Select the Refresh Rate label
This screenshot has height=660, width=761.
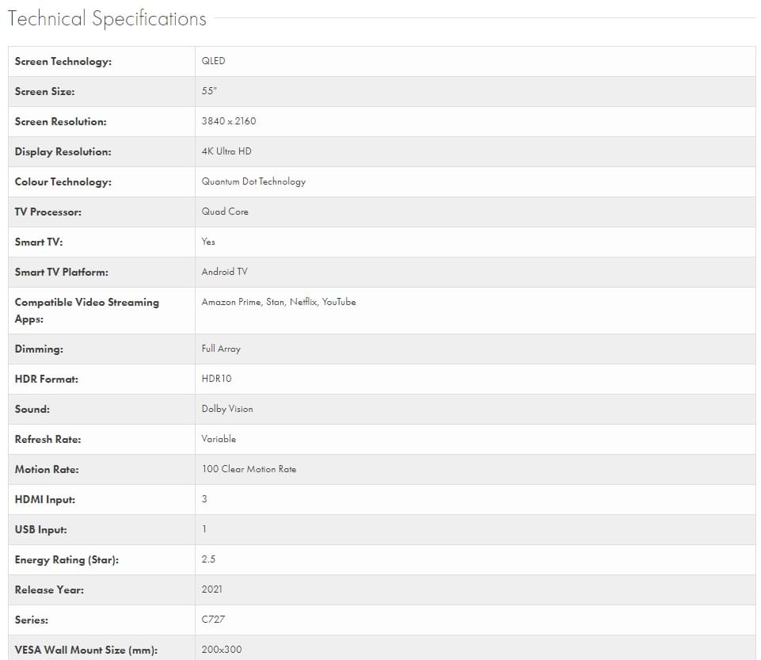click(48, 440)
